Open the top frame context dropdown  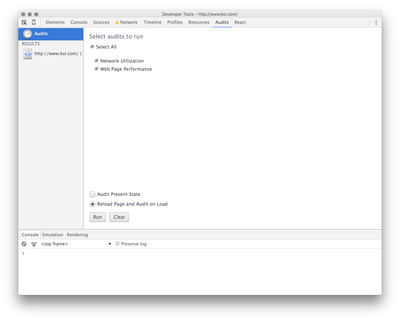click(76, 244)
